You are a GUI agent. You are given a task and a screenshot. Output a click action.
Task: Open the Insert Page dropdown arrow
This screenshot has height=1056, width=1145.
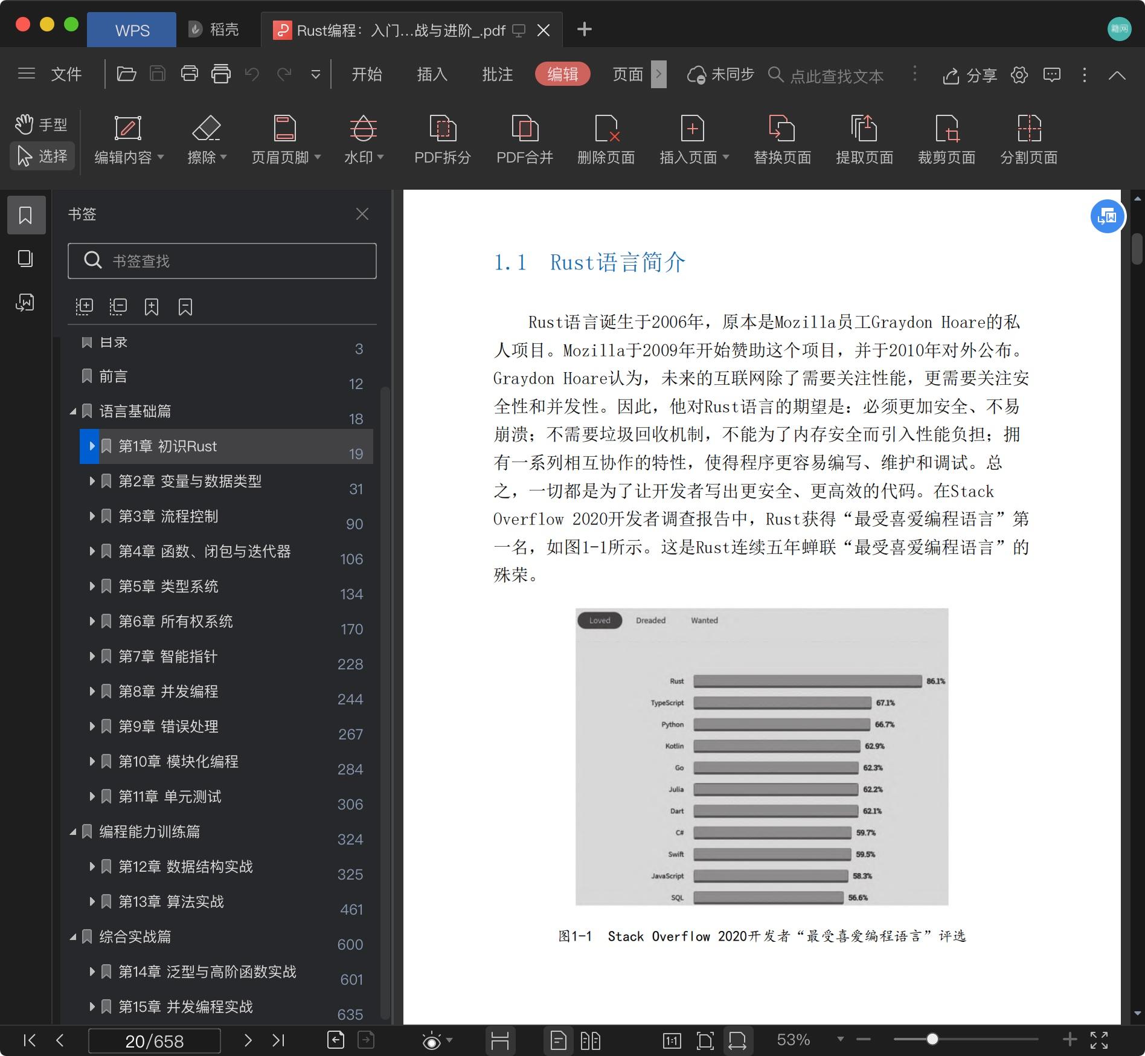coord(726,157)
